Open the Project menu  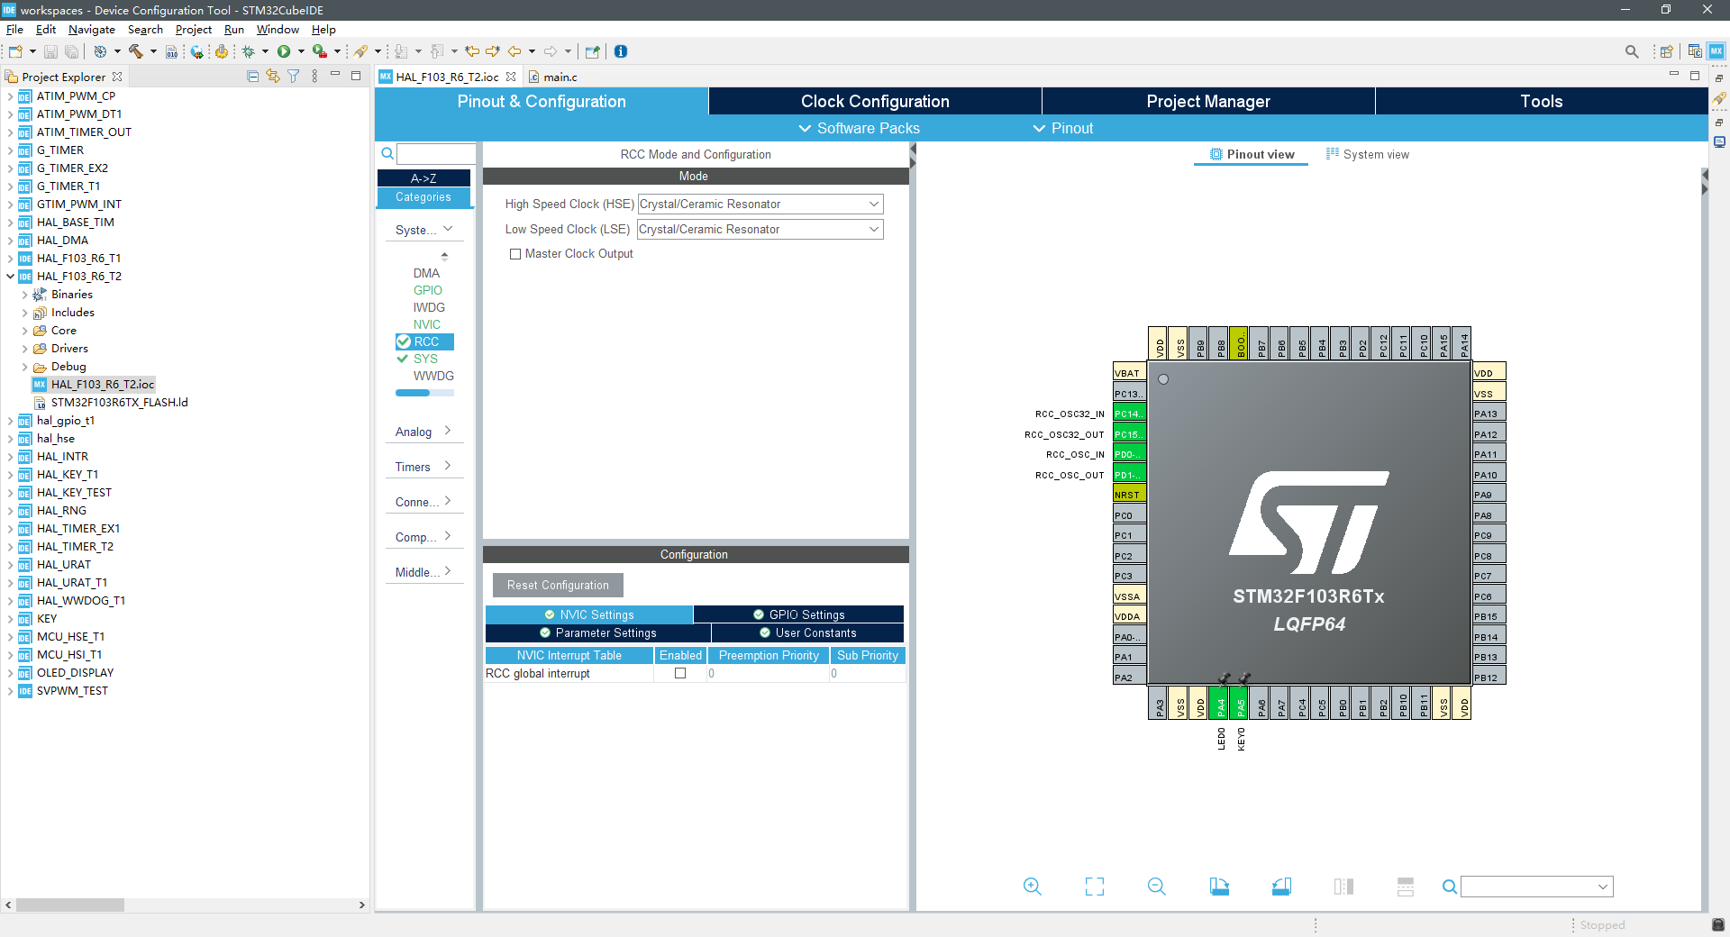pyautogui.click(x=193, y=29)
